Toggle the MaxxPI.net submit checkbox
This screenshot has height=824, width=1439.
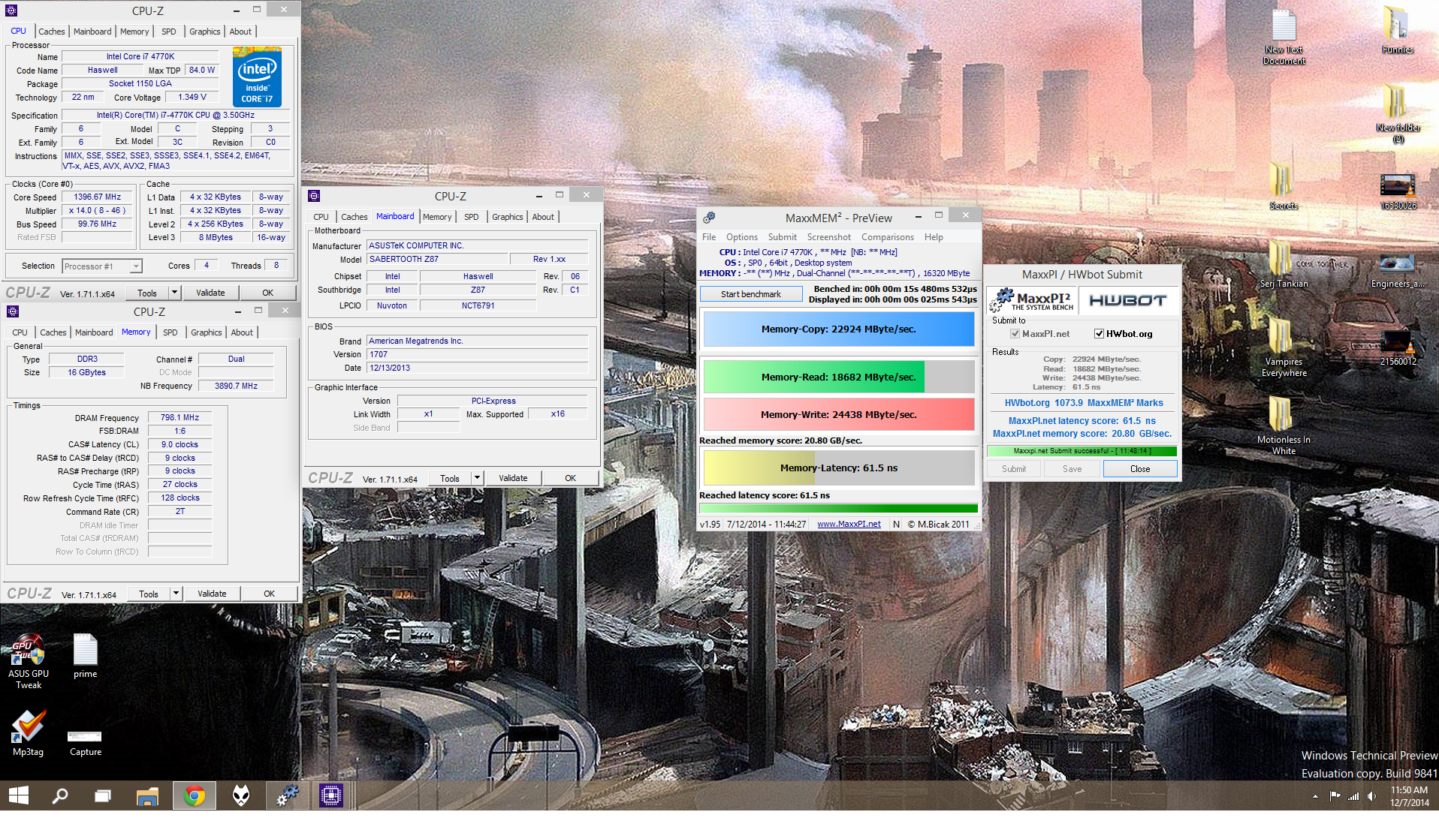pos(1015,334)
